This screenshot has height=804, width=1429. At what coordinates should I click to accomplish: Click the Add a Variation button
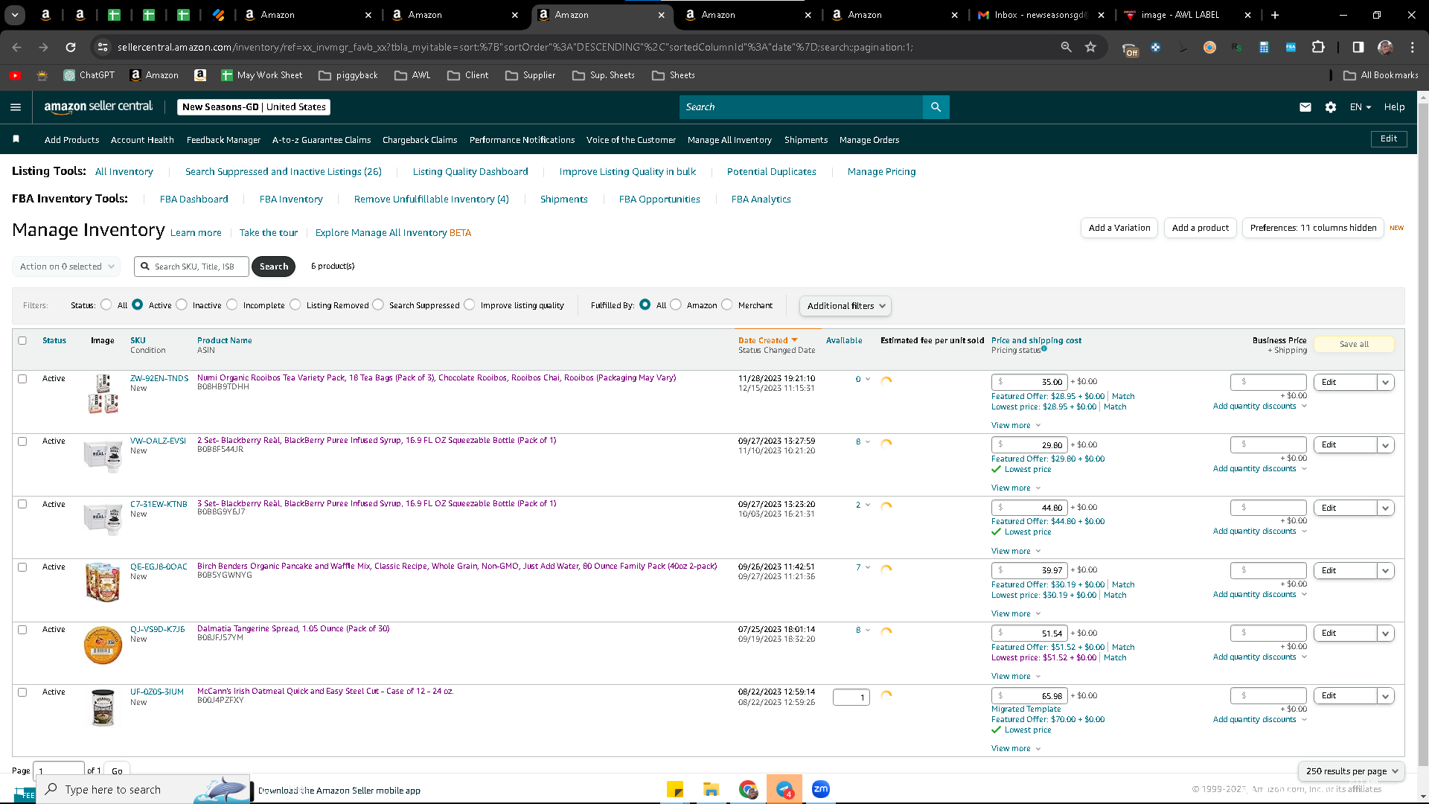(1119, 228)
